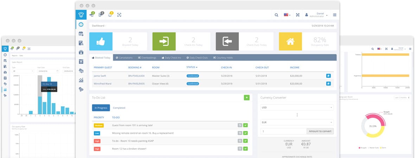The width and height of the screenshot is (415, 158).
Task: Click the green Check-Ins Today tile icon
Action: tap(164, 41)
